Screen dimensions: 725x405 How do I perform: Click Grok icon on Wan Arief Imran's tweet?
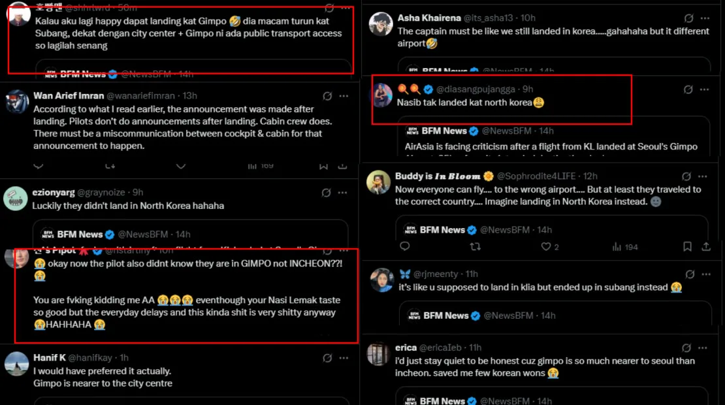click(326, 96)
